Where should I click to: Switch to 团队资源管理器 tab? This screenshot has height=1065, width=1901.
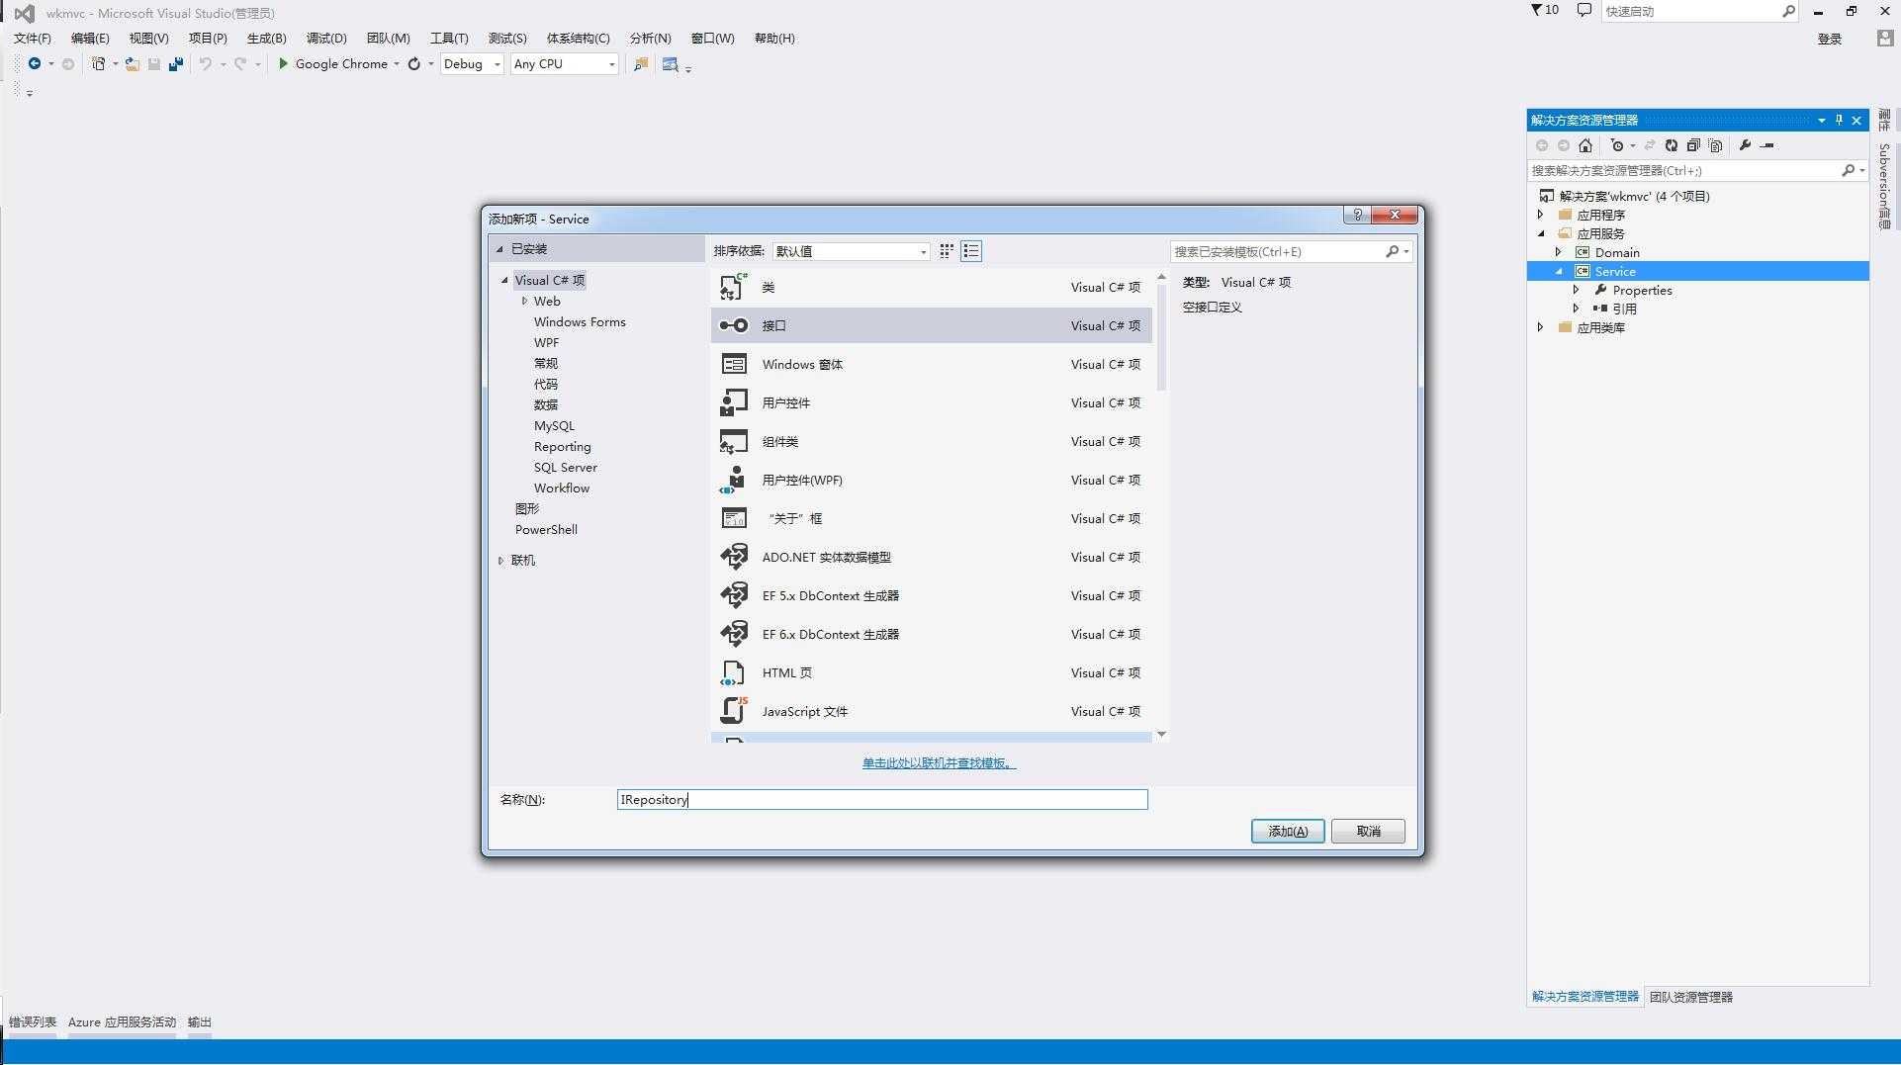[1691, 997]
